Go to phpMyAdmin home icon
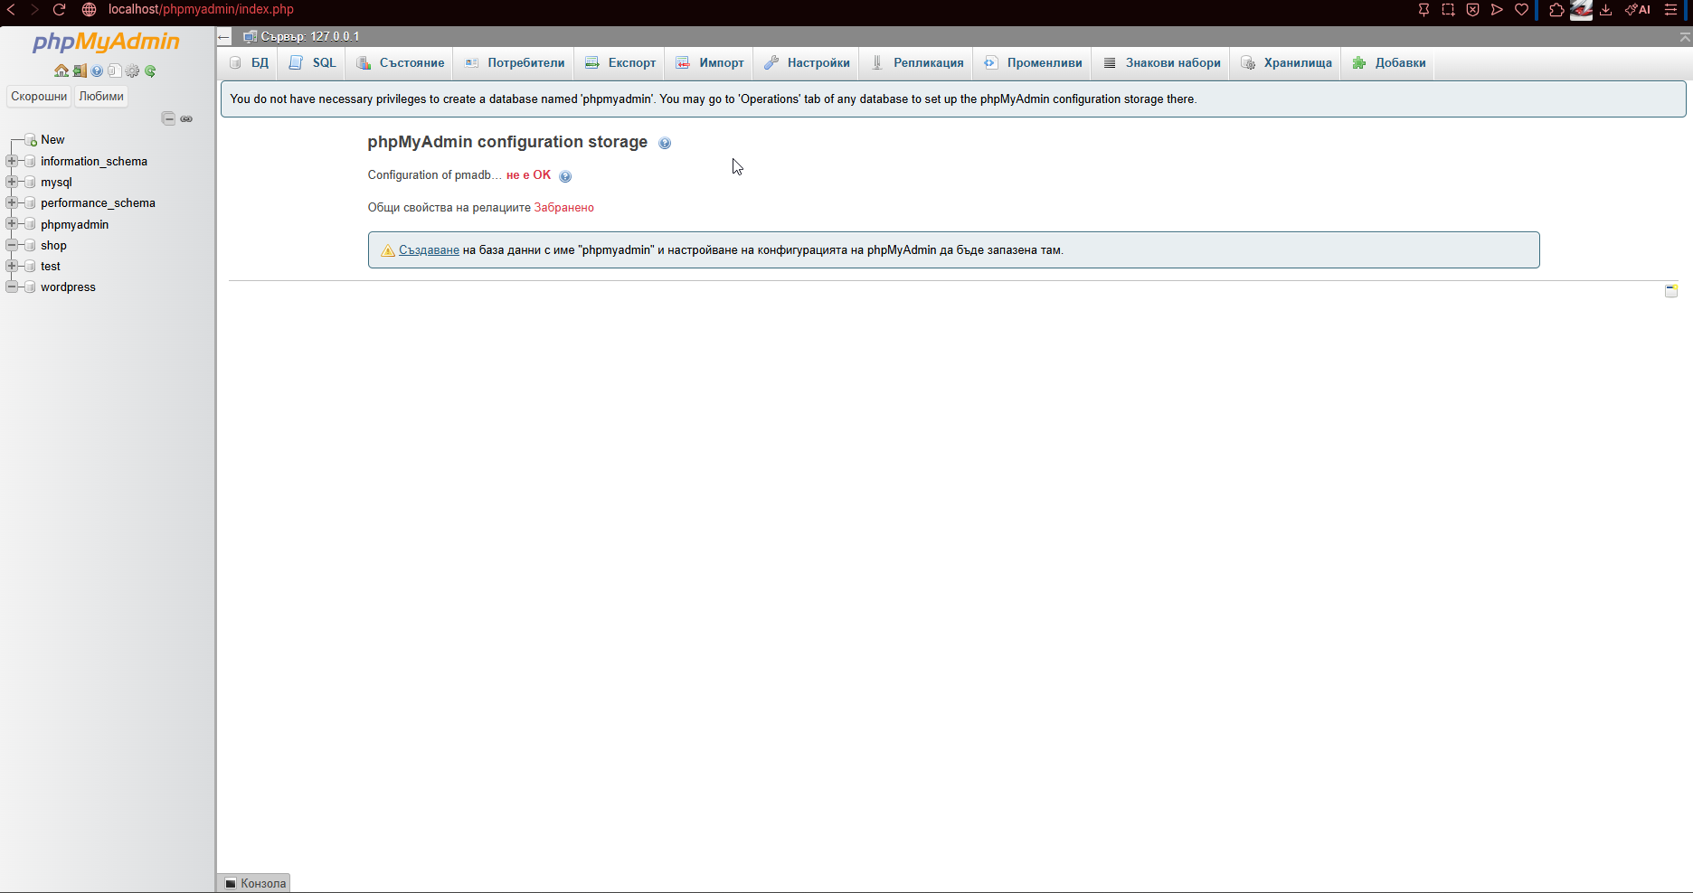 click(x=61, y=70)
